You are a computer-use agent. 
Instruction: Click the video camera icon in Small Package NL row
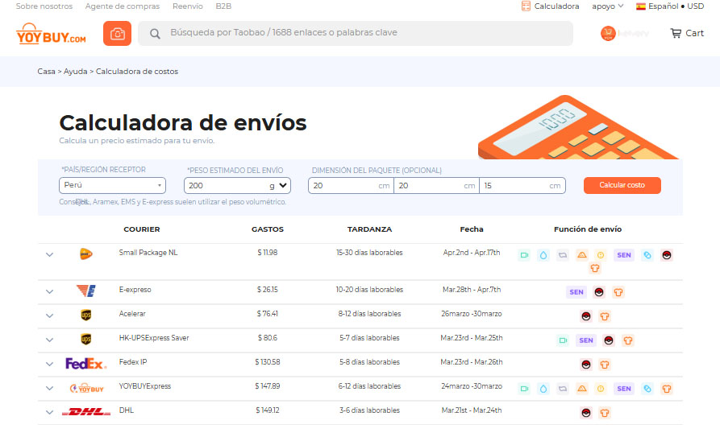click(524, 255)
